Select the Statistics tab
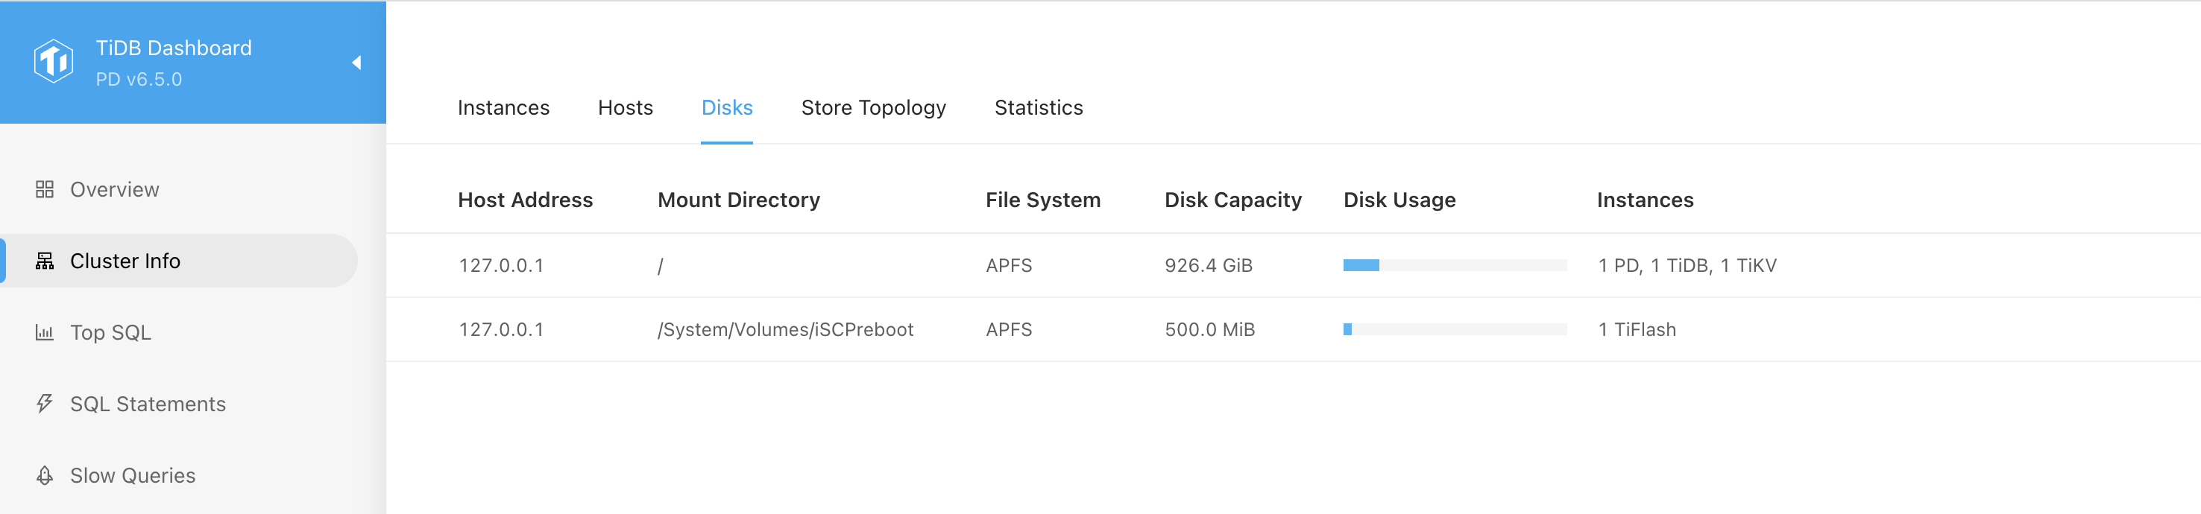Viewport: 2201px width, 514px height. (x=1038, y=107)
